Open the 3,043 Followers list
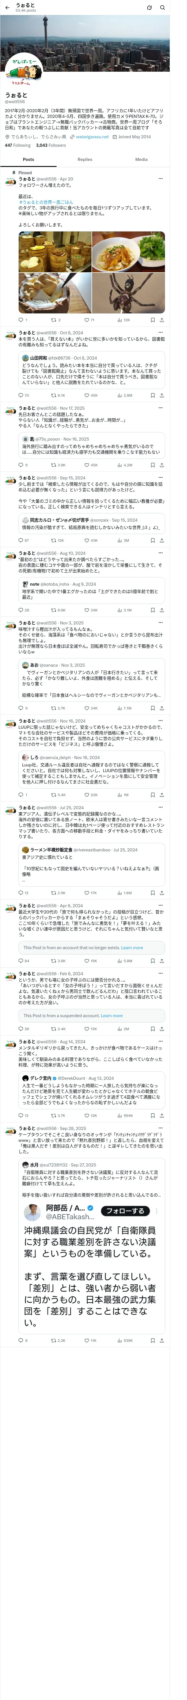The height and width of the screenshot is (1700, 187). pyautogui.click(x=51, y=145)
